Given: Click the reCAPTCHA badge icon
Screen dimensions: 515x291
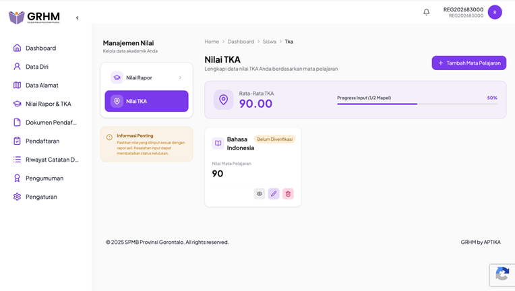Looking at the screenshot, I should [502, 274].
